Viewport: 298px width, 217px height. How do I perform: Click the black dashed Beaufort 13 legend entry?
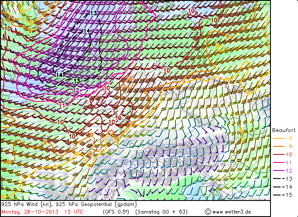pos(283,179)
